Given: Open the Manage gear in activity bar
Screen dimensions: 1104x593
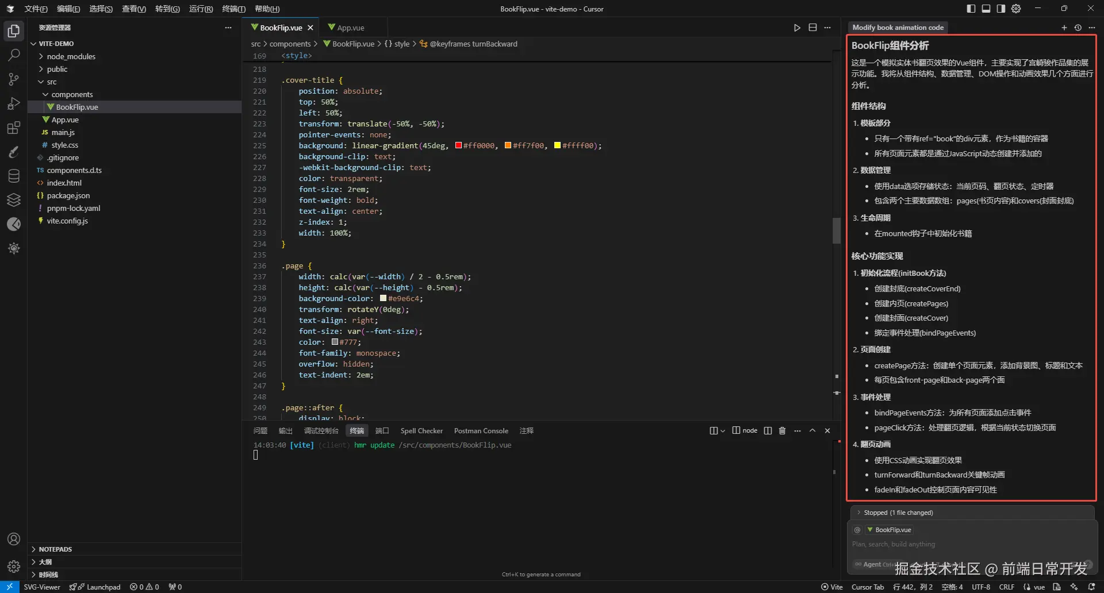Looking at the screenshot, I should 14,567.
